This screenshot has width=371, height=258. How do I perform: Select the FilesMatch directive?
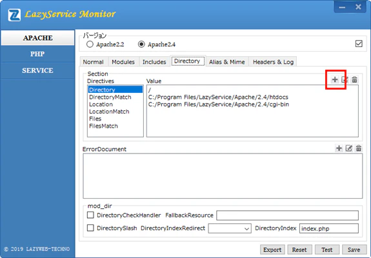115,126
